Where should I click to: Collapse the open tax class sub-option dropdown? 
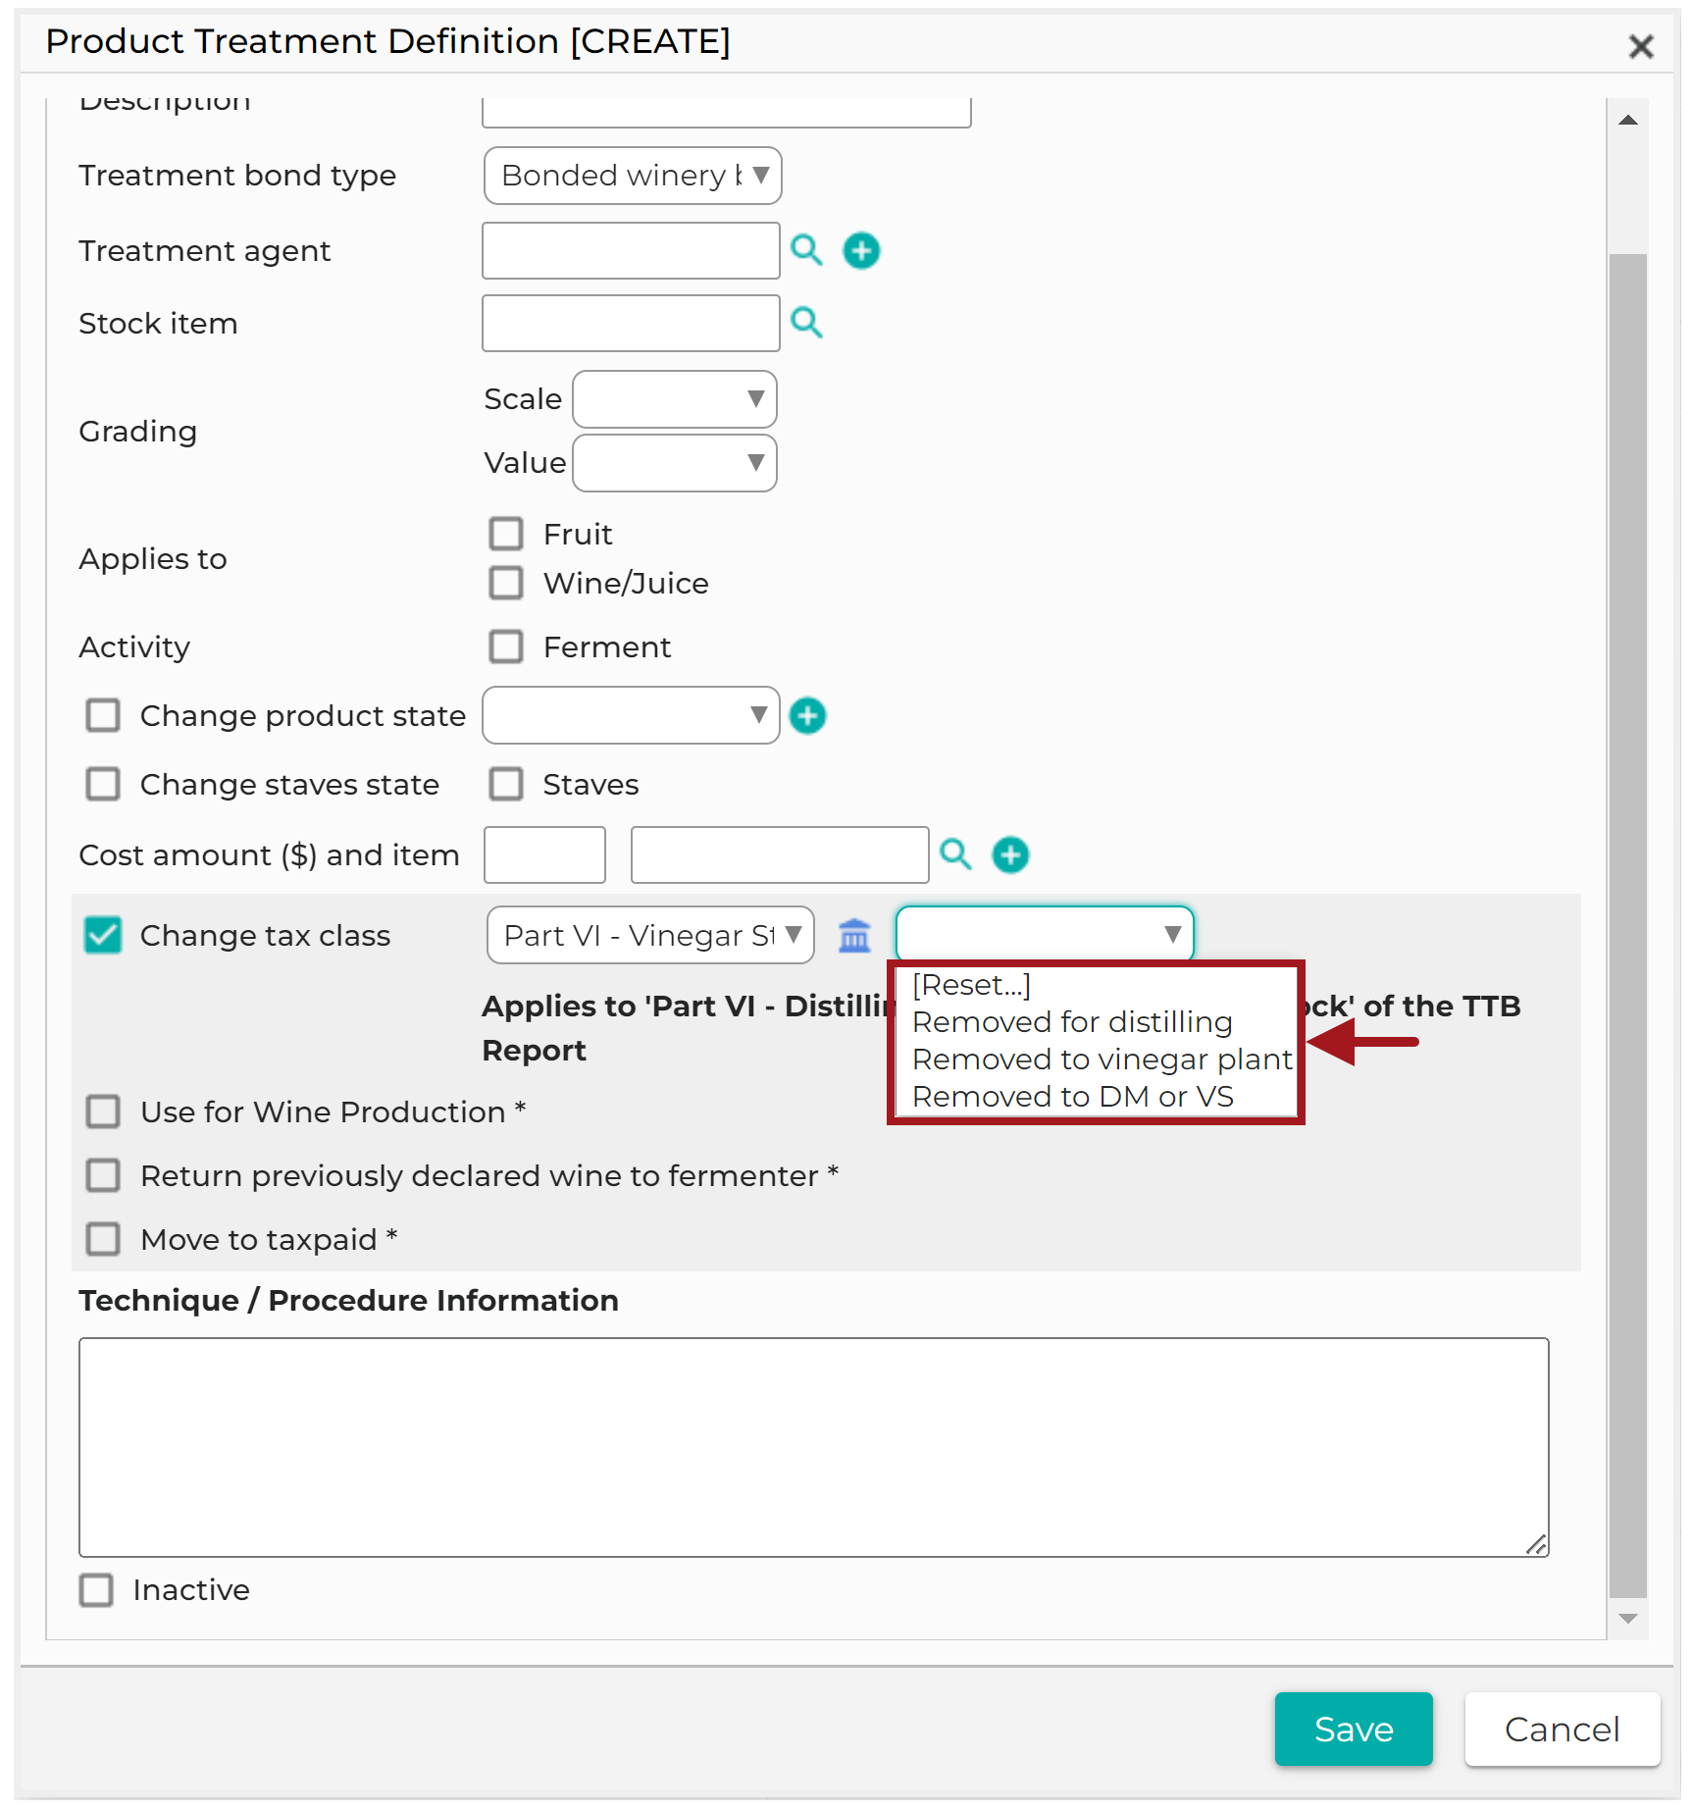click(x=1045, y=935)
